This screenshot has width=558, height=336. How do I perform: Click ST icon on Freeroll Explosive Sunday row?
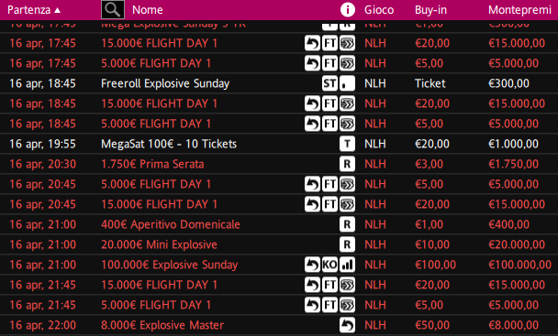tap(329, 83)
